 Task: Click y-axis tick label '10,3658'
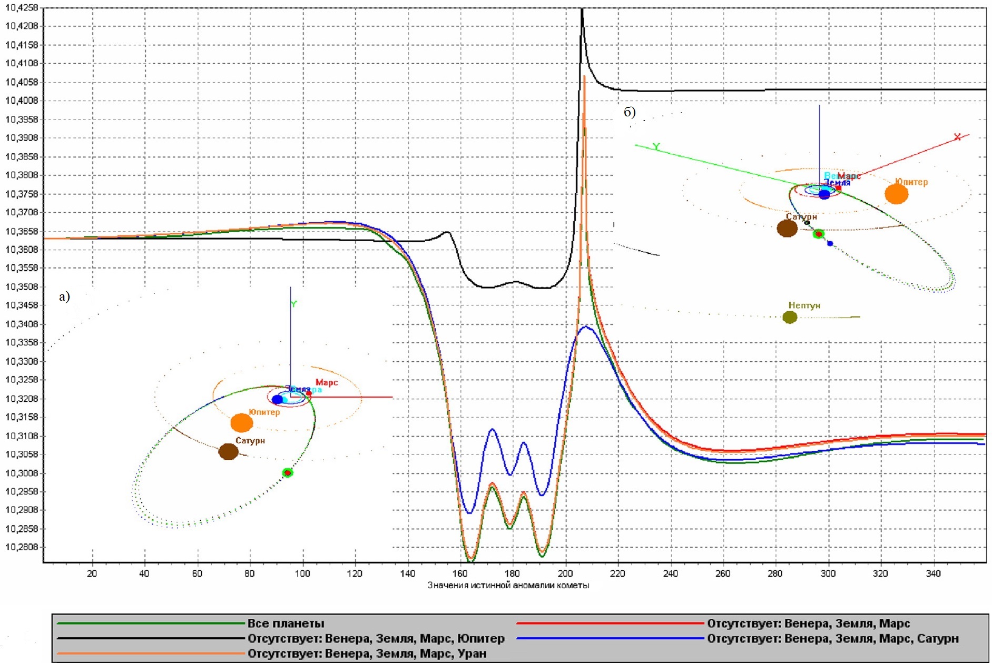22,231
